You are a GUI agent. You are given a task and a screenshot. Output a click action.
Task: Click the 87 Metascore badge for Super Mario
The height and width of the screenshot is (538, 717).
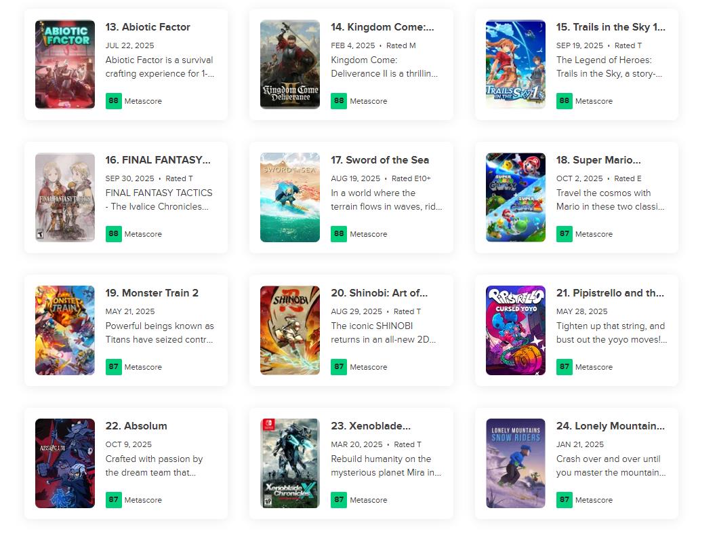click(565, 234)
